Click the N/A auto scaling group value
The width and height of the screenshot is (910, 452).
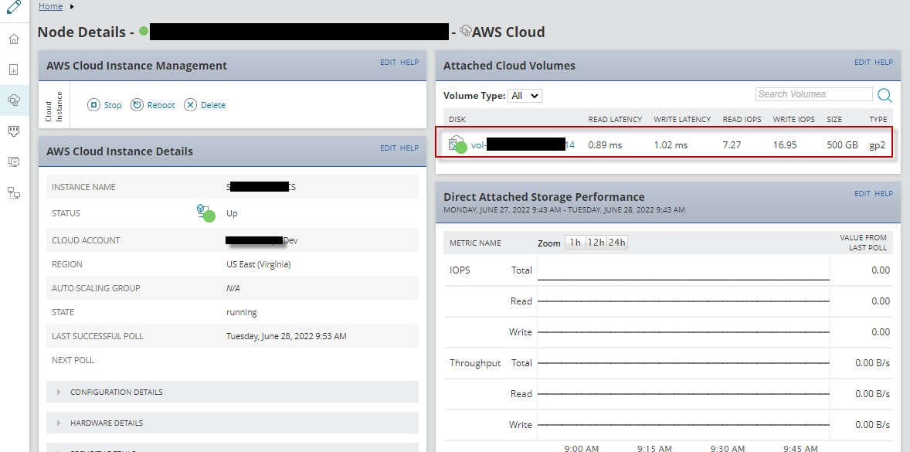(x=233, y=288)
